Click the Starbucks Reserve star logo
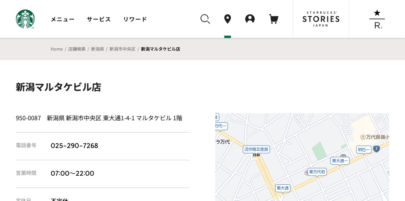Viewport: 405px width, 201px height. (x=377, y=19)
